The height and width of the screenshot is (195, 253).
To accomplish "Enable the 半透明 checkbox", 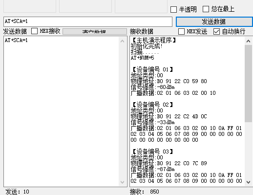I will (173, 9).
